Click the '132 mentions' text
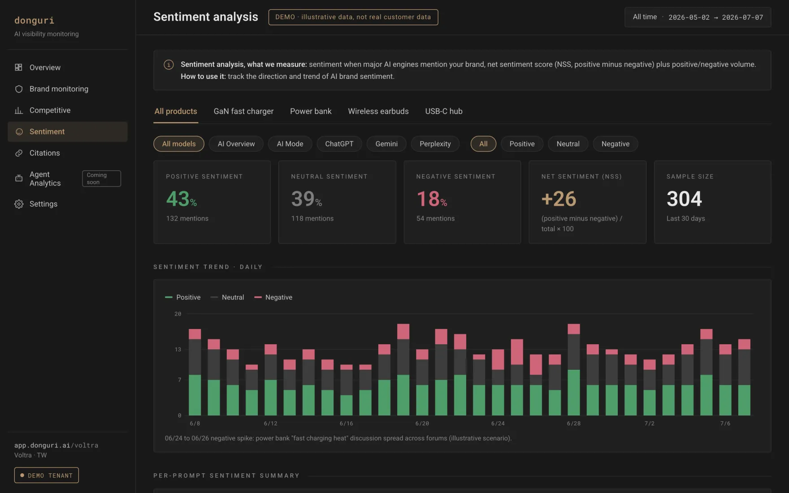Screen dimensions: 789x493 coord(187,219)
